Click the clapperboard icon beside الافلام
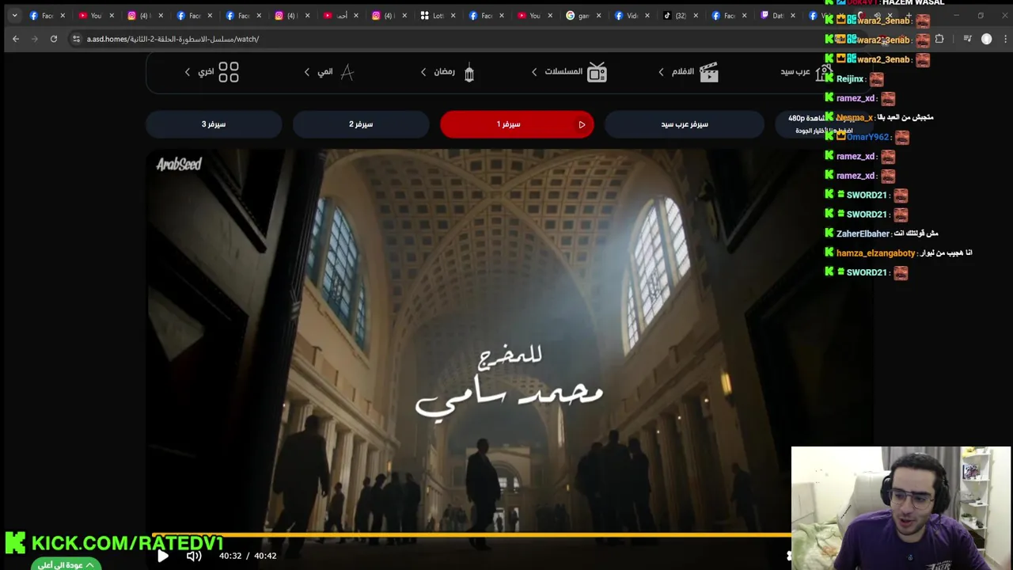 point(709,72)
